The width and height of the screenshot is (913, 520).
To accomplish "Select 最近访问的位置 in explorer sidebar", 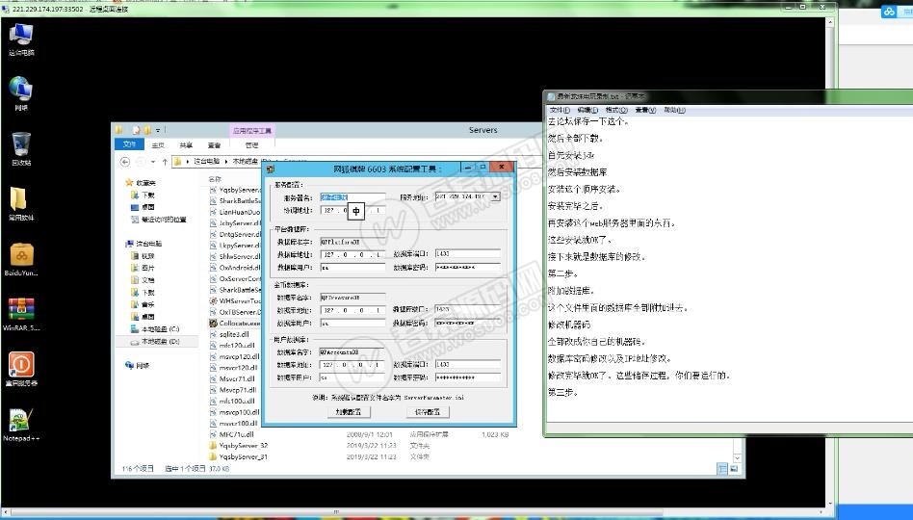I will 158,220.
